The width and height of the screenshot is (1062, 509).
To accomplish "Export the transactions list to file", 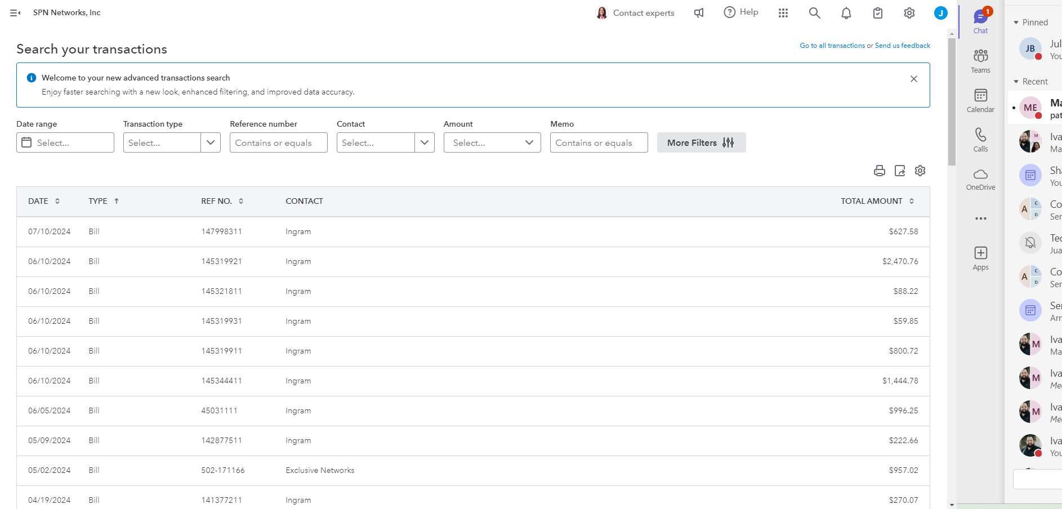I will tap(900, 171).
